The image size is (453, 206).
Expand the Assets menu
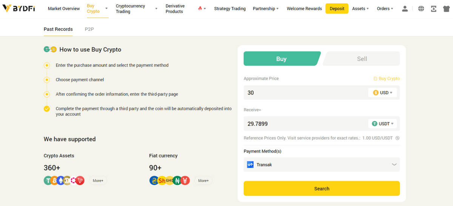tap(360, 9)
